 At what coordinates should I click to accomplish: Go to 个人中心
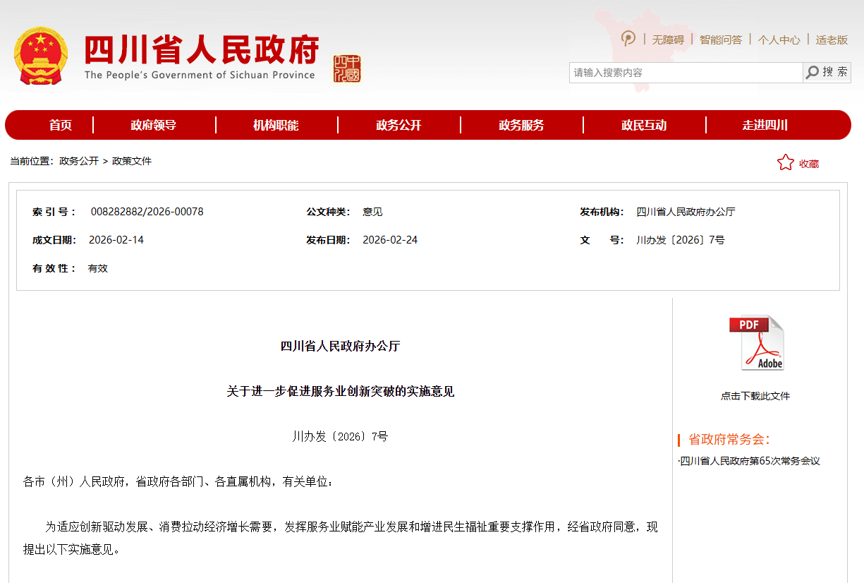pos(779,40)
